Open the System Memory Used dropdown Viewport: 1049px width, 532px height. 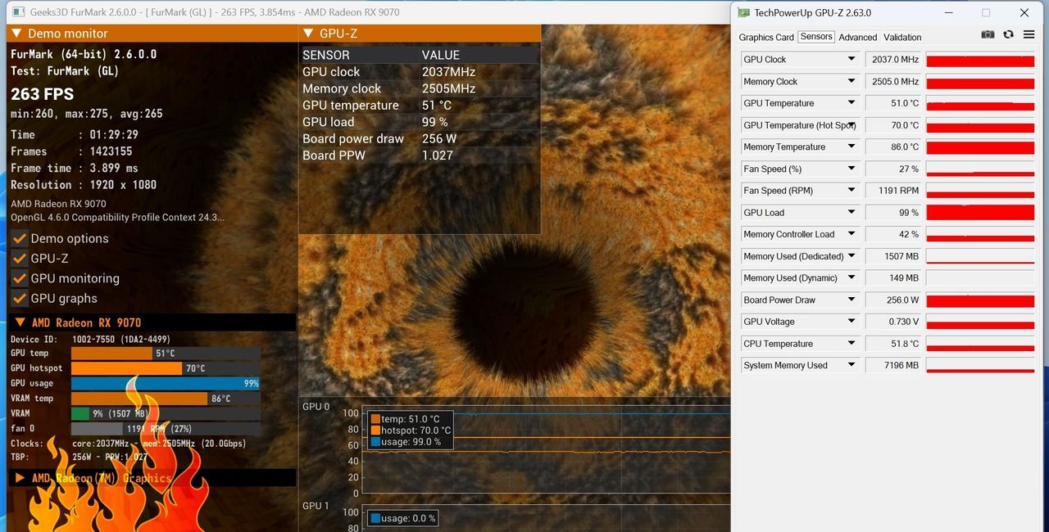point(851,365)
